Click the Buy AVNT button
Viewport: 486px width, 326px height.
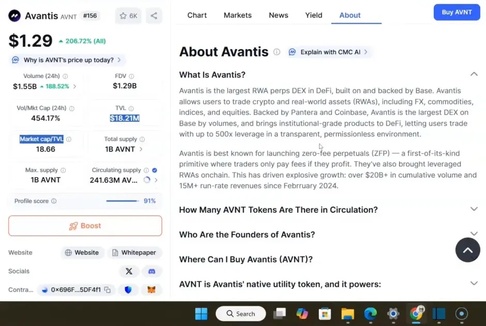[456, 12]
